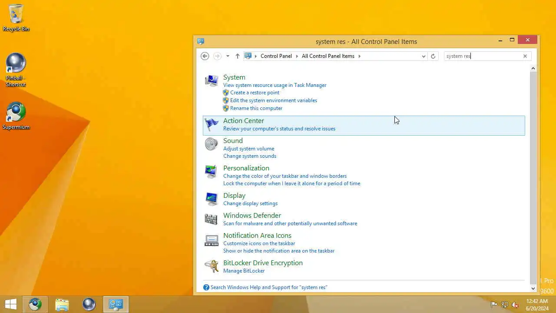Expand breadcrumb arrow before Control Panel
556x313 pixels.
[x=256, y=56]
